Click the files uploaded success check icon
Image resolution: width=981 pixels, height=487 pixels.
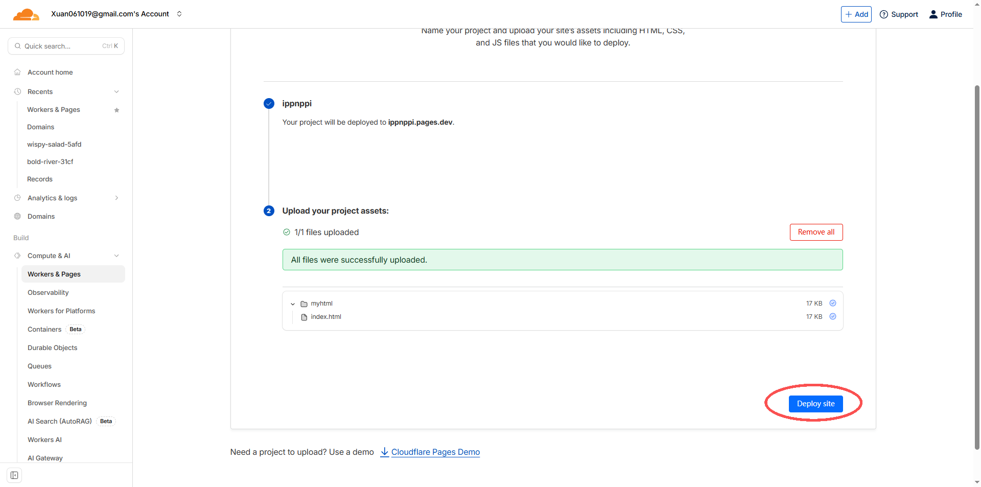click(x=287, y=232)
